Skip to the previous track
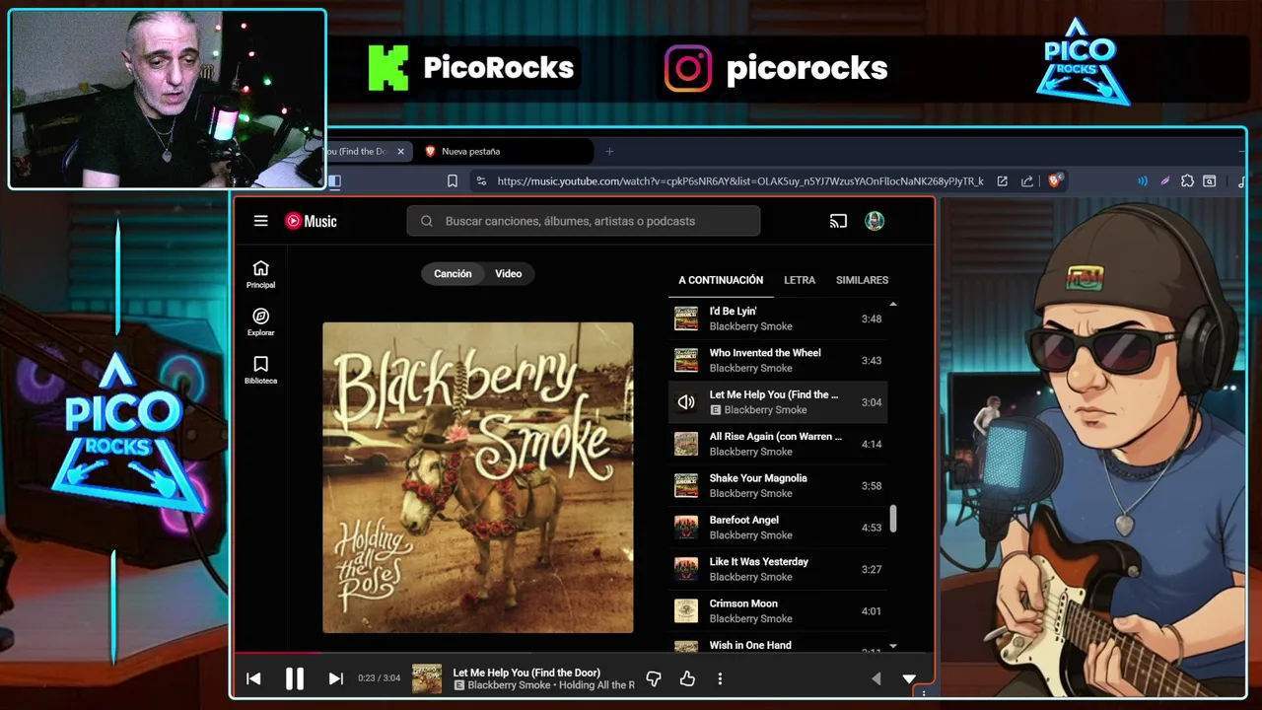Image resolution: width=1262 pixels, height=710 pixels. click(x=253, y=678)
